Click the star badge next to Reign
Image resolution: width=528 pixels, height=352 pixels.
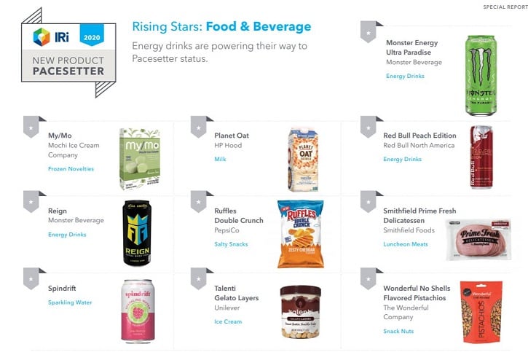pos(31,202)
